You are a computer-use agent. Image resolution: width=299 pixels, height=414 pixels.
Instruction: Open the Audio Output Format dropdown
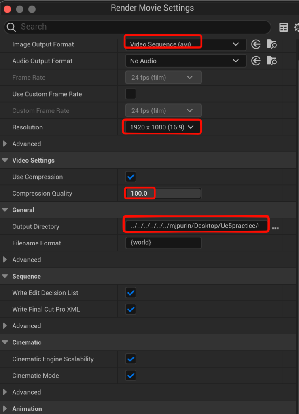185,61
